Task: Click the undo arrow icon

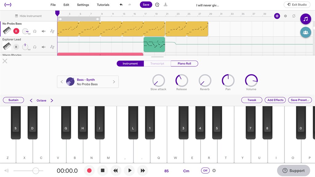Action: tap(121, 5)
